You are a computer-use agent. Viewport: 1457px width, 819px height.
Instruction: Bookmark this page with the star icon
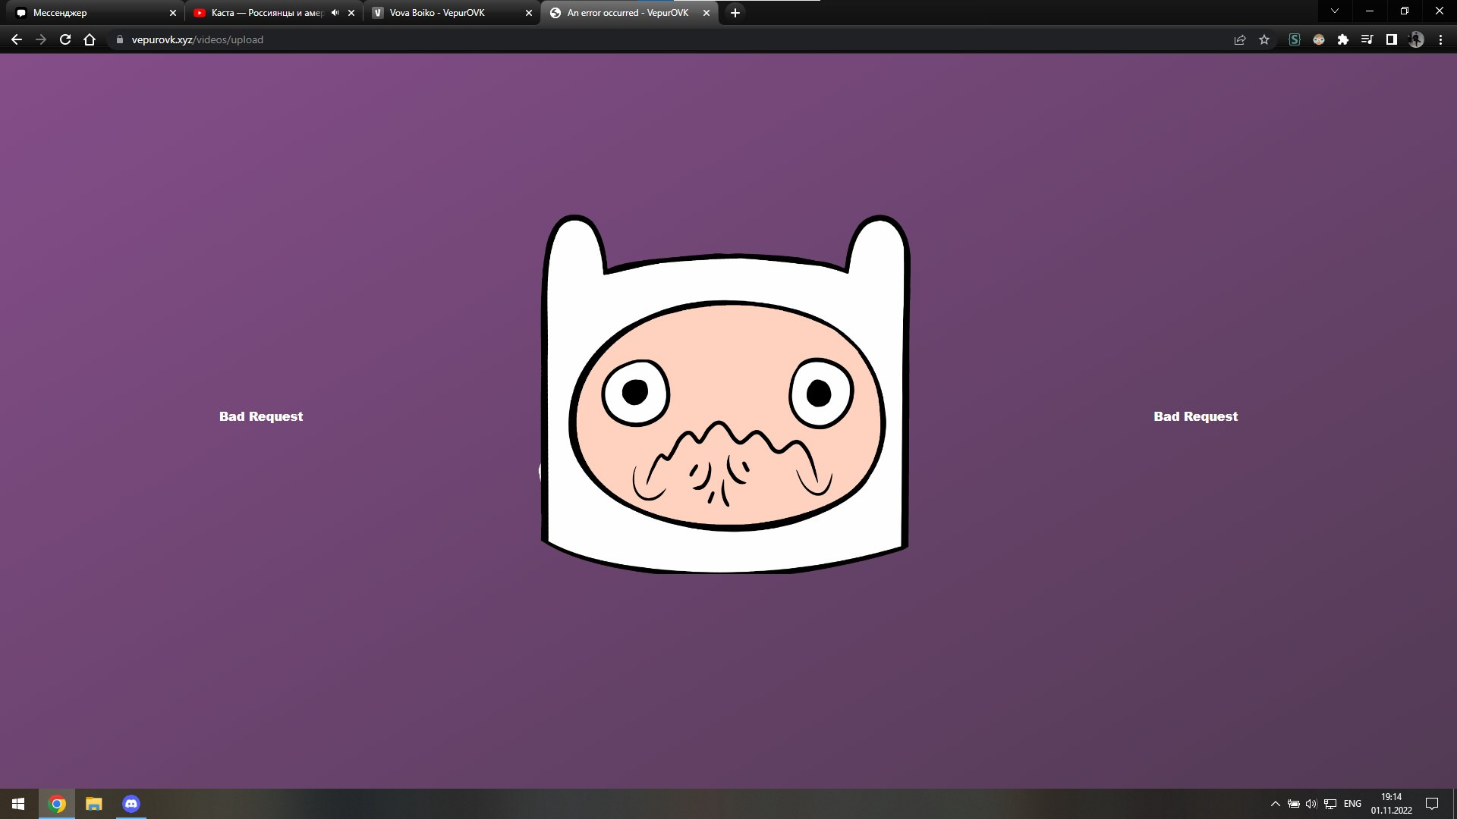click(1264, 39)
